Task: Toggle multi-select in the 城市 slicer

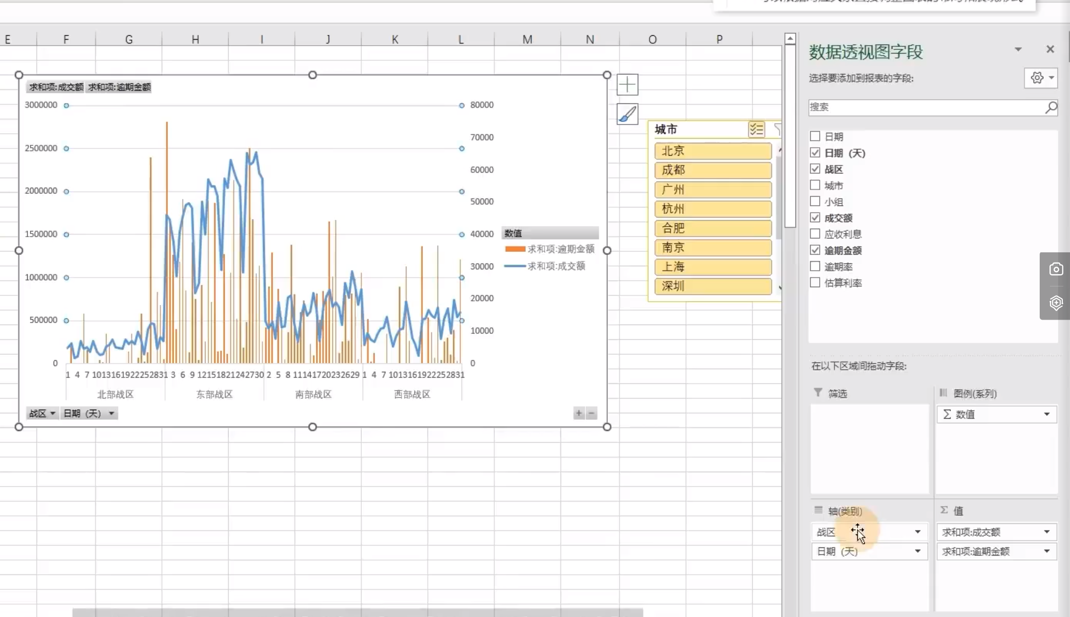Action: 756,130
